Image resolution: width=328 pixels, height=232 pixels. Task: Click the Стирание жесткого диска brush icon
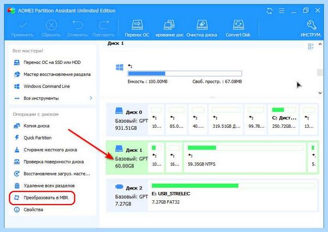(17, 150)
